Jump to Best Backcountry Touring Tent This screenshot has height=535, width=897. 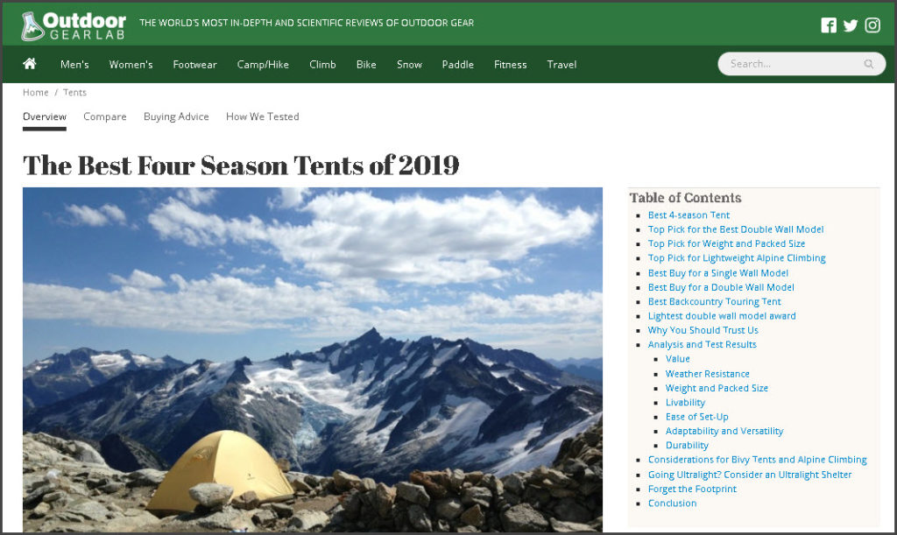(x=715, y=302)
